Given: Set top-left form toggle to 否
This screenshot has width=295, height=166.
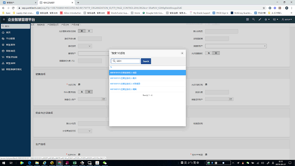Looking at the screenshot, I should click(89, 31).
